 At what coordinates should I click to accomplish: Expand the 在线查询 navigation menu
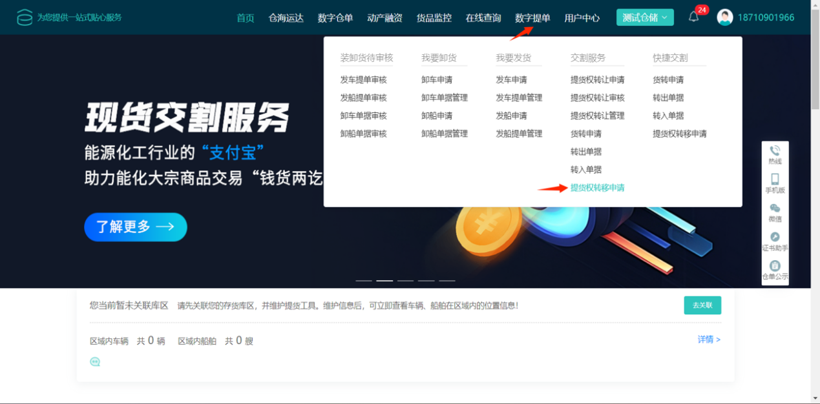[x=483, y=18]
